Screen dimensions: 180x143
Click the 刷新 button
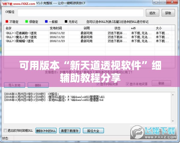point(161,83)
